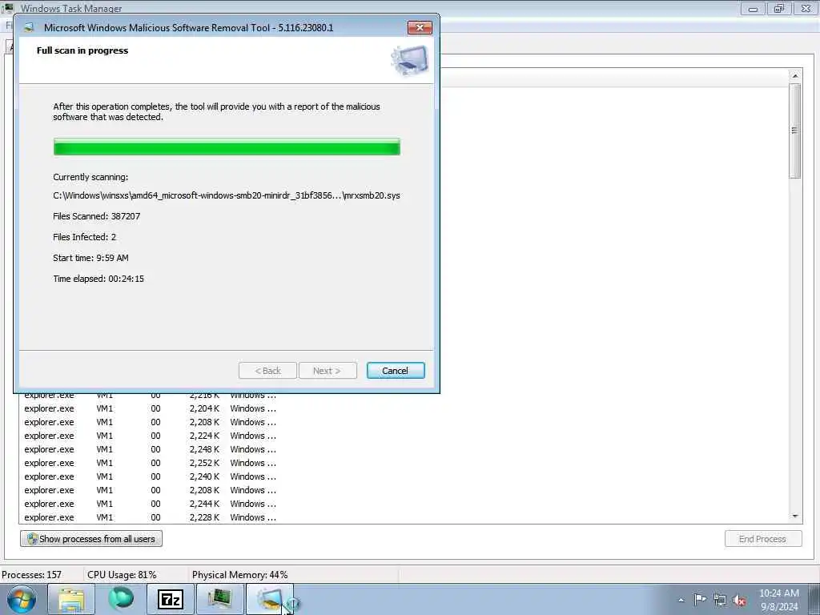
Task: Select the Malicious Software Removal Tool taskbar icon
Action: coord(269,599)
